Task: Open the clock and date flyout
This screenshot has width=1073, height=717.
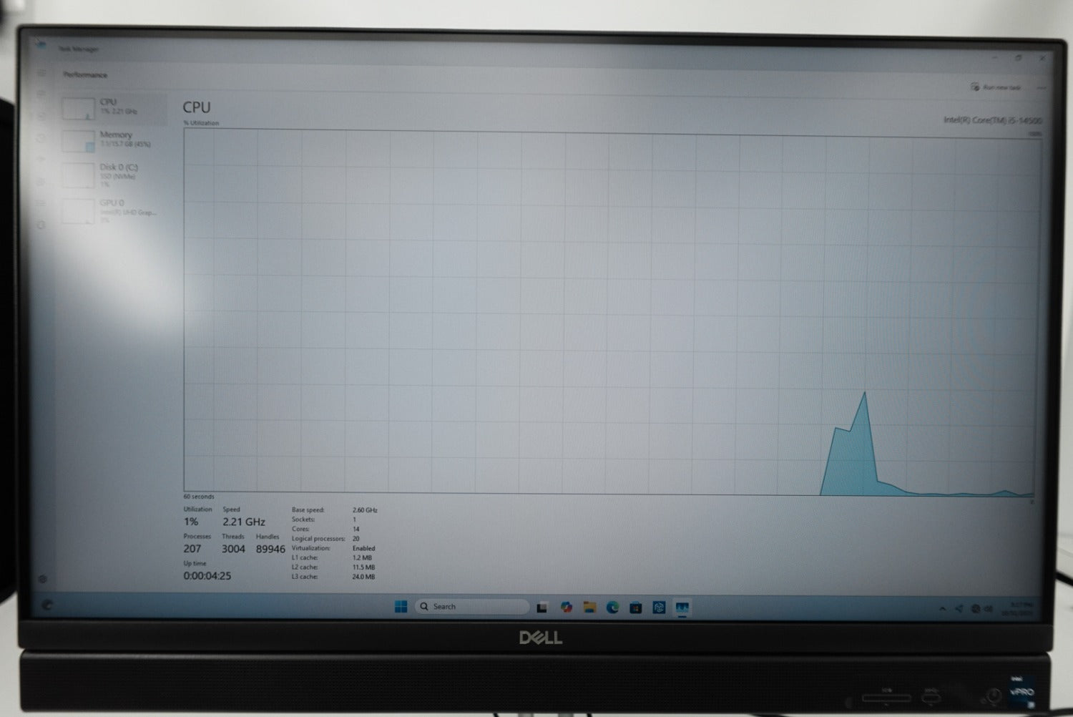Action: (1016, 609)
